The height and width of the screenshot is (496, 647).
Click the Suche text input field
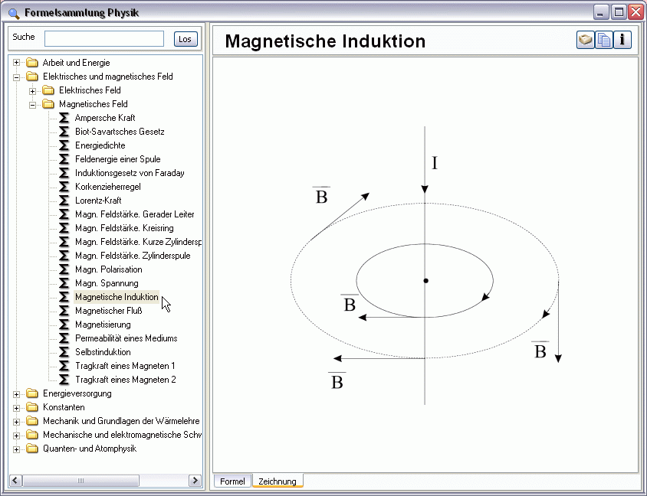tap(104, 39)
